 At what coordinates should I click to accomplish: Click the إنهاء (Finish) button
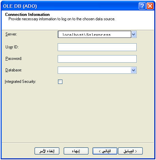tap(76, 151)
